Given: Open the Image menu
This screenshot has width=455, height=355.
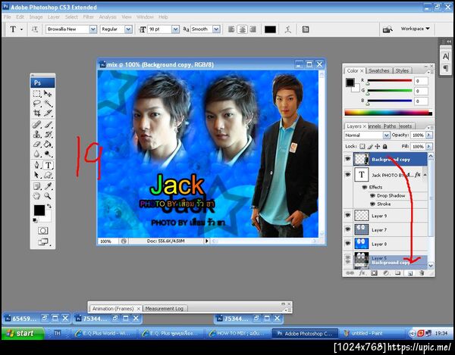Looking at the screenshot, I should click(36, 17).
